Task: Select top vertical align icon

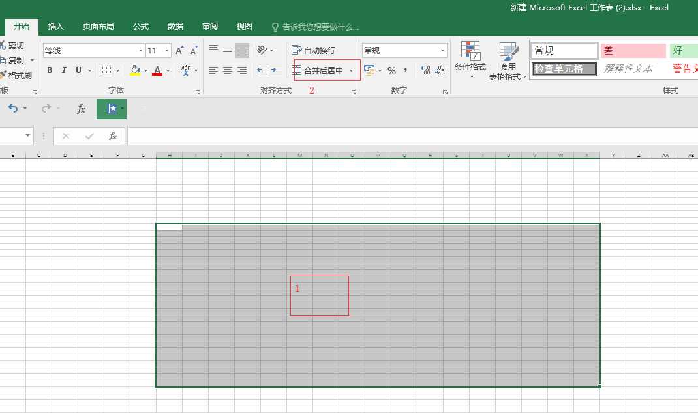Action: coord(213,50)
